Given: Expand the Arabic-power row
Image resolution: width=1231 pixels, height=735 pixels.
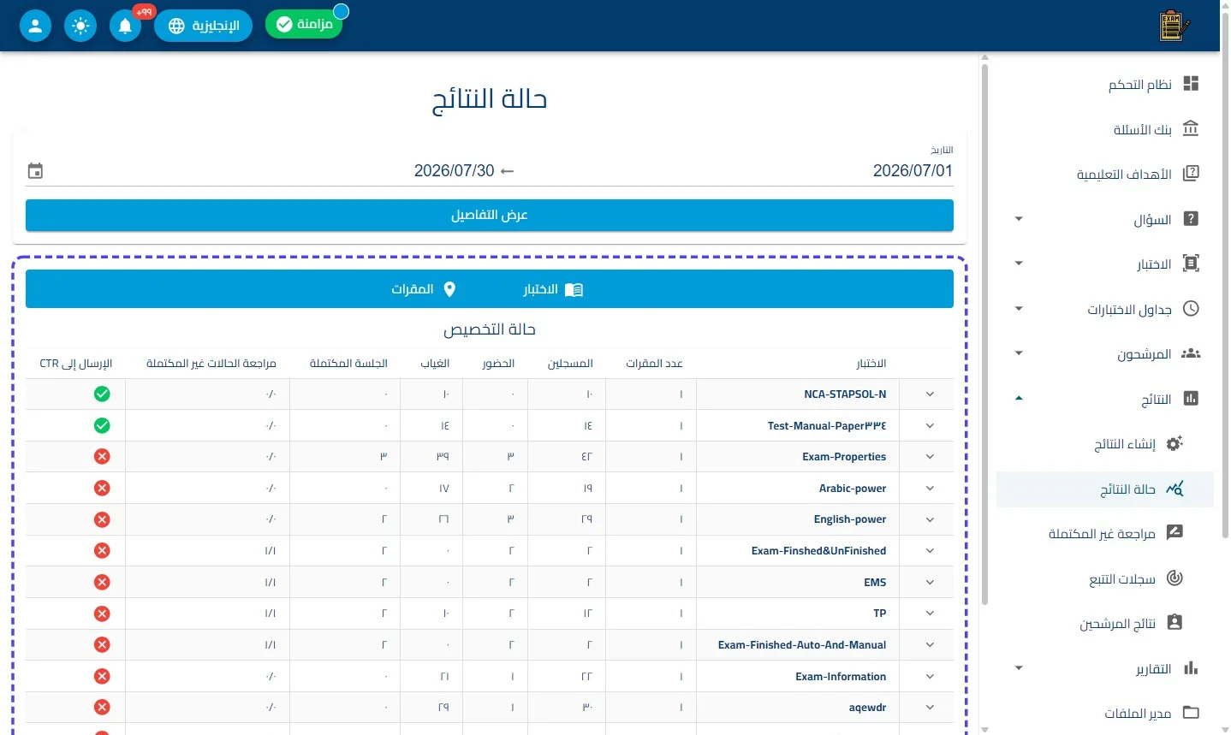Looking at the screenshot, I should [x=930, y=489].
